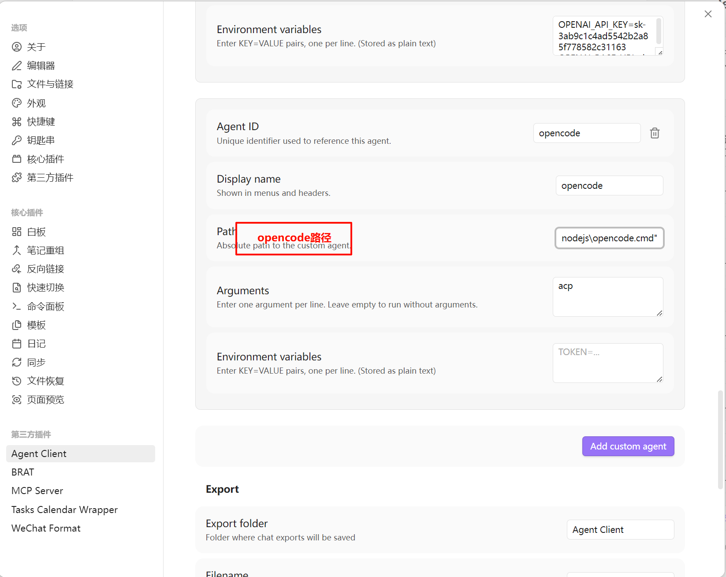This screenshot has height=577, width=726.
Task: Click the 页面预览 preview icon
Action: 17,400
